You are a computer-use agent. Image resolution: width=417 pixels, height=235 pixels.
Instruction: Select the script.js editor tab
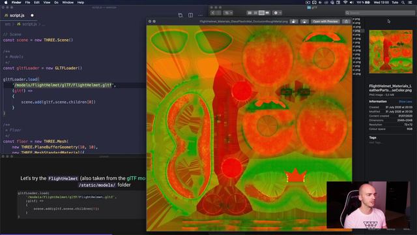pos(19,16)
